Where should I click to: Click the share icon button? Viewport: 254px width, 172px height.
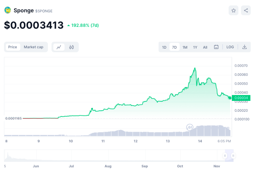246,11
